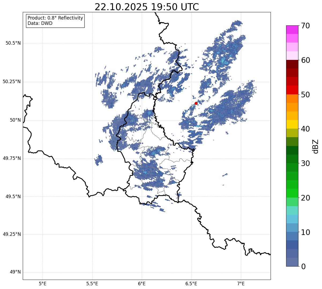The width and height of the screenshot is (322, 289).
Task: Click the olive colorbar segment below 40
Action: pos(292,133)
